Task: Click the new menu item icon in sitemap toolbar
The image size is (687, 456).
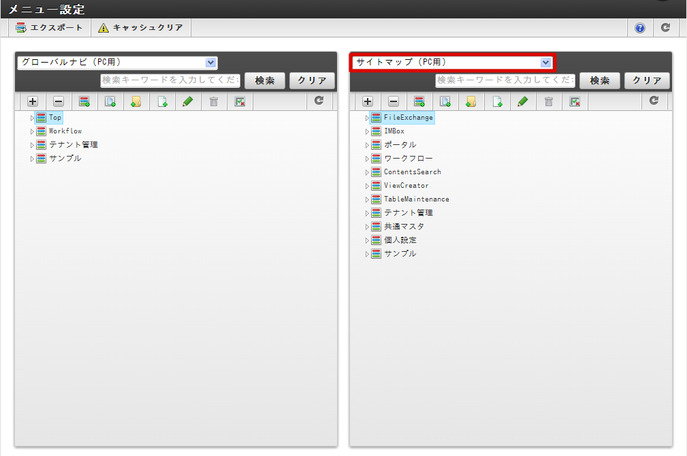Action: tap(497, 101)
